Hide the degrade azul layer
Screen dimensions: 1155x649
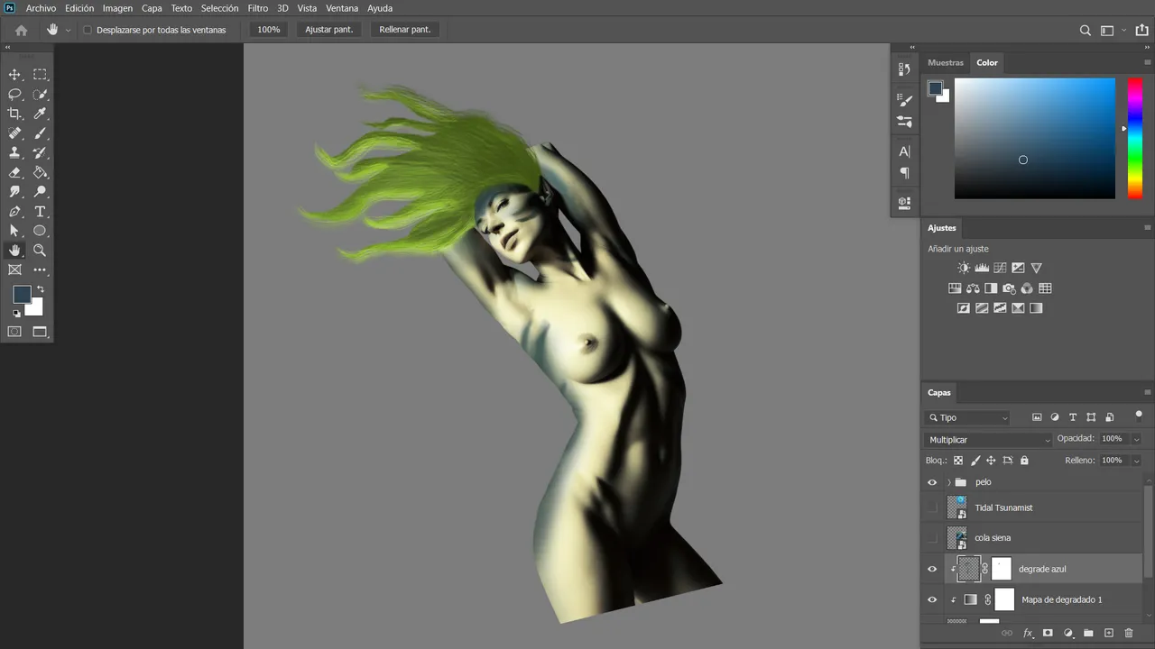(x=932, y=569)
